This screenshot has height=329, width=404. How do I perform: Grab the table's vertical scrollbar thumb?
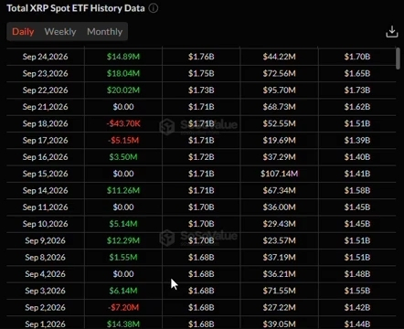point(398,58)
